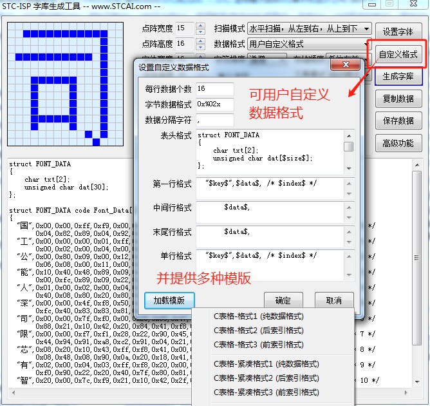Click the "能" data row in output

[x=73, y=272]
